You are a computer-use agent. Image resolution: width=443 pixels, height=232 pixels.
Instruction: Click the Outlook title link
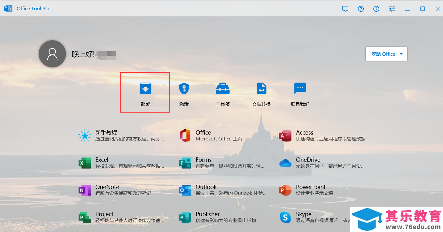(206, 187)
